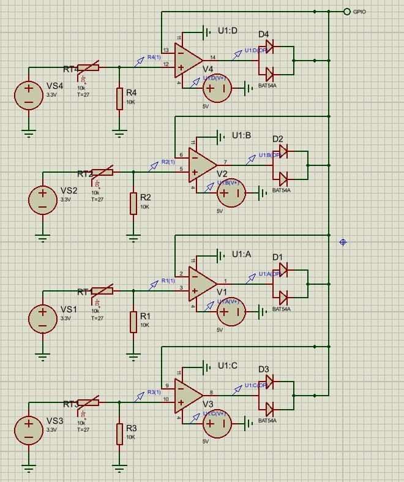Click the R2(1) voltage probe arrow
The height and width of the screenshot is (482, 404).
(153, 165)
